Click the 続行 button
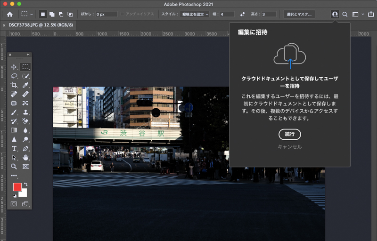The width and height of the screenshot is (377, 241). click(289, 134)
